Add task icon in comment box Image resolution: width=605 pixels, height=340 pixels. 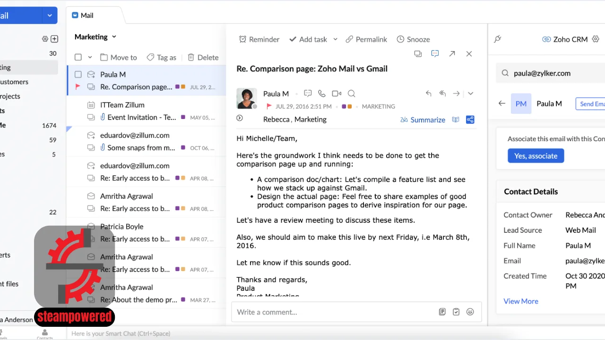coord(456,312)
